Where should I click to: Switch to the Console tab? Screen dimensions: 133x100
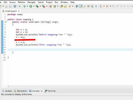point(34,91)
